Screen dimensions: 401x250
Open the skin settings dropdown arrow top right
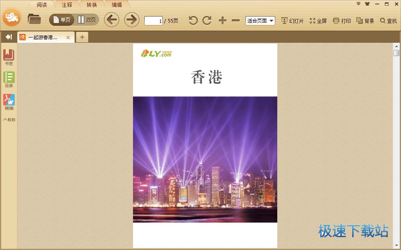(x=357, y=3)
